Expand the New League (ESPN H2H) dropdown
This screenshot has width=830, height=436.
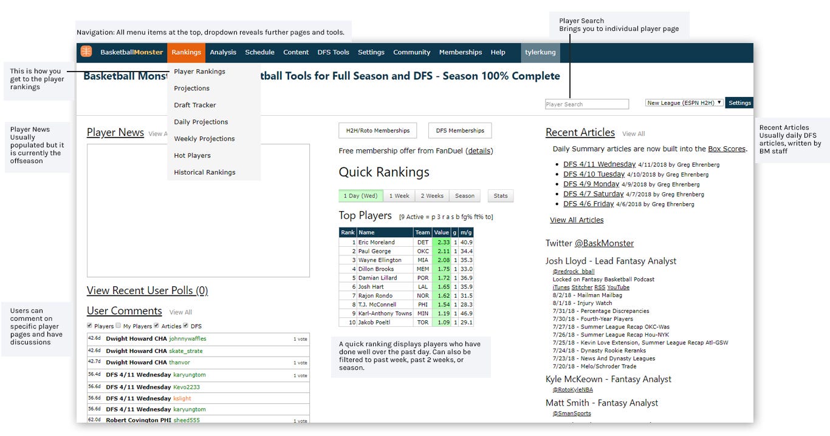[x=684, y=103]
